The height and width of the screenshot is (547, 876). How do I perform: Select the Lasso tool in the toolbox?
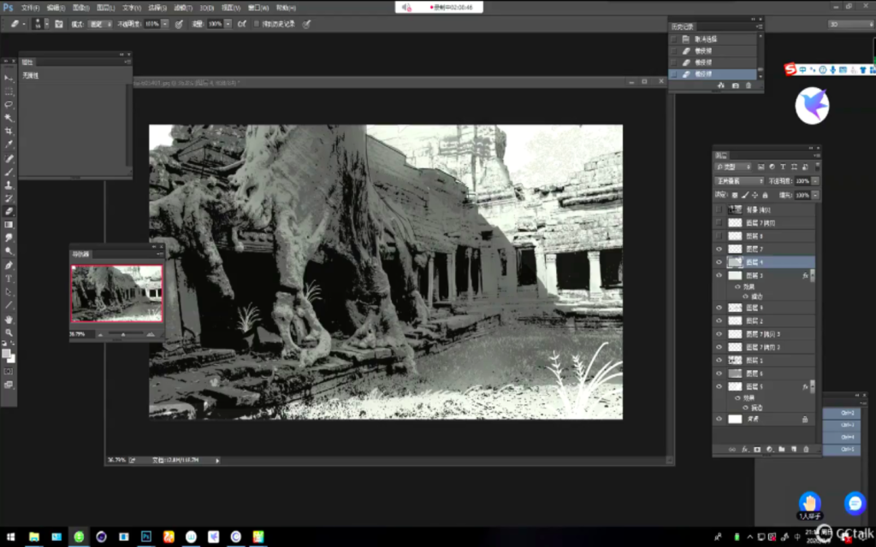pos(9,104)
